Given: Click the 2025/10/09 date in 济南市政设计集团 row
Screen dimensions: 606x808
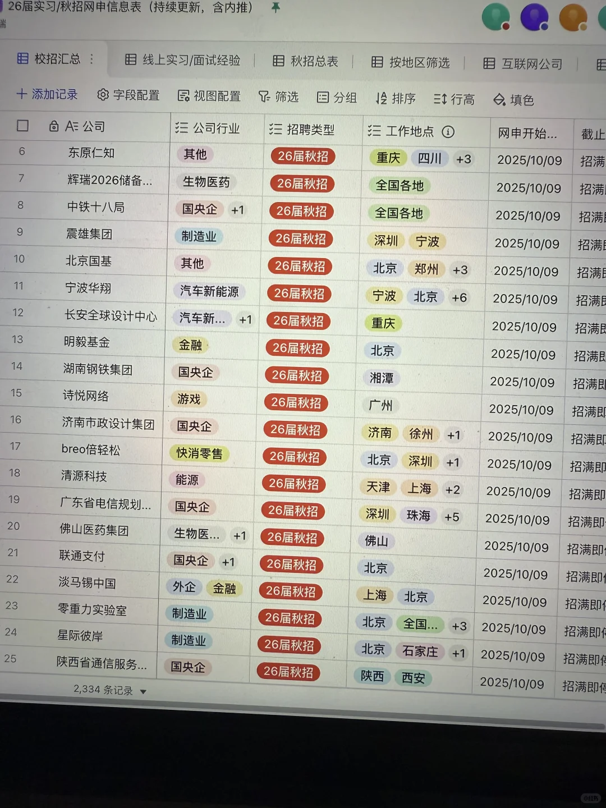Looking at the screenshot, I should tap(520, 437).
